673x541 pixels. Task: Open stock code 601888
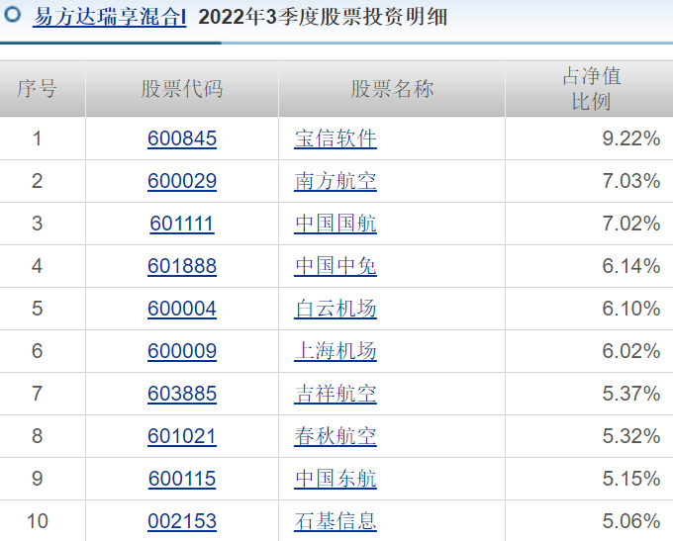point(182,266)
